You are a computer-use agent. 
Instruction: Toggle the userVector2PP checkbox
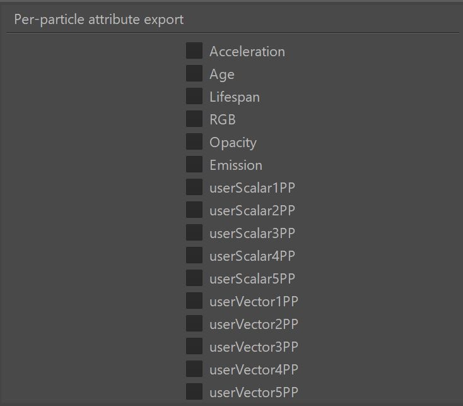point(194,323)
